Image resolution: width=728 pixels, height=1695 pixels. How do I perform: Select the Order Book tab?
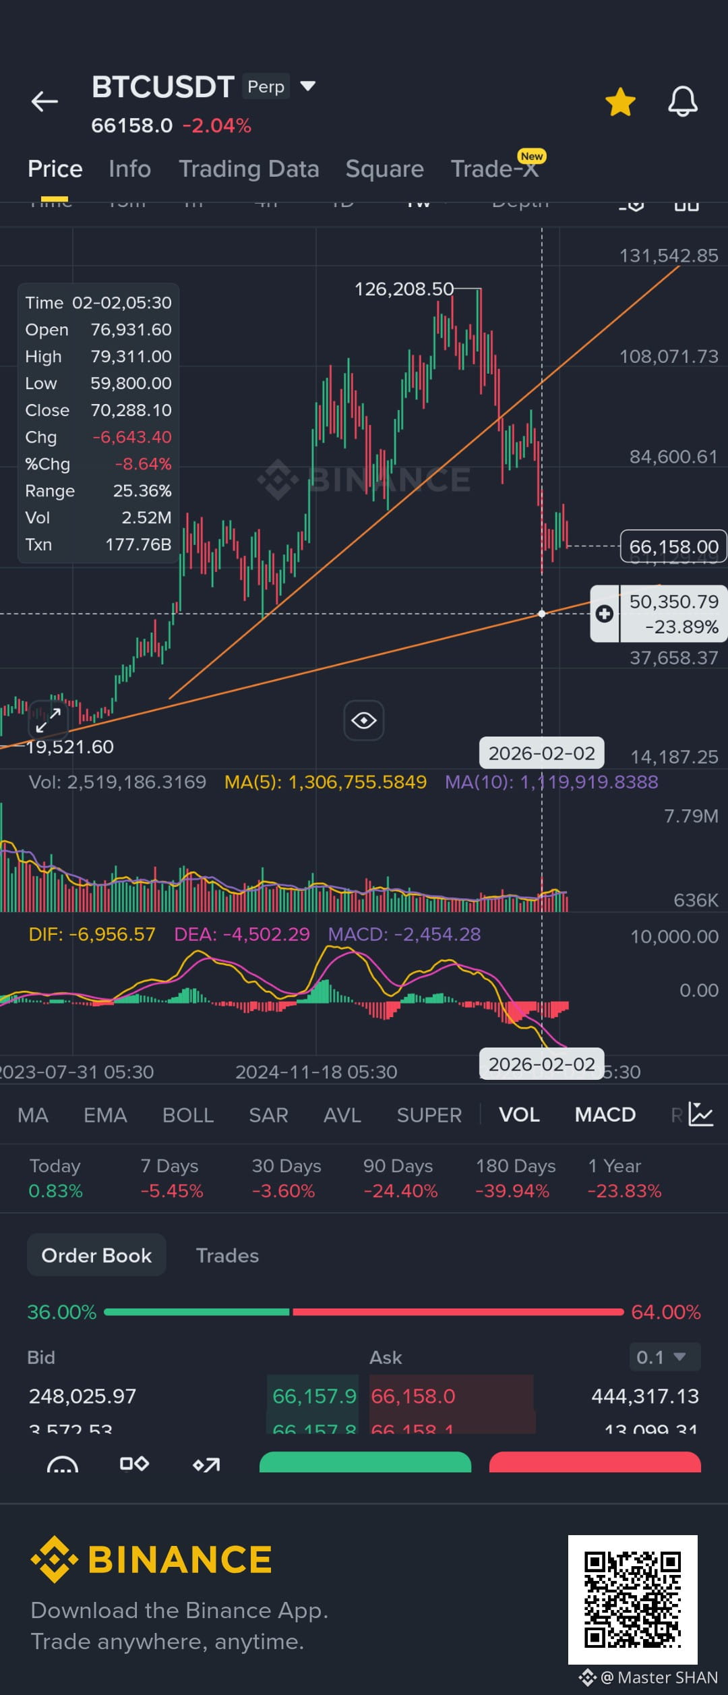coord(96,1255)
